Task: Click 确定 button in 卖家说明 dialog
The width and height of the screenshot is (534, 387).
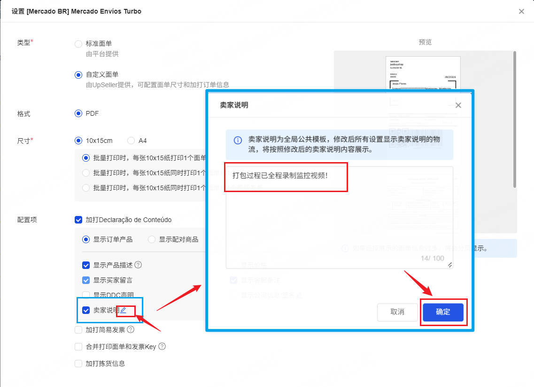Action: [443, 312]
